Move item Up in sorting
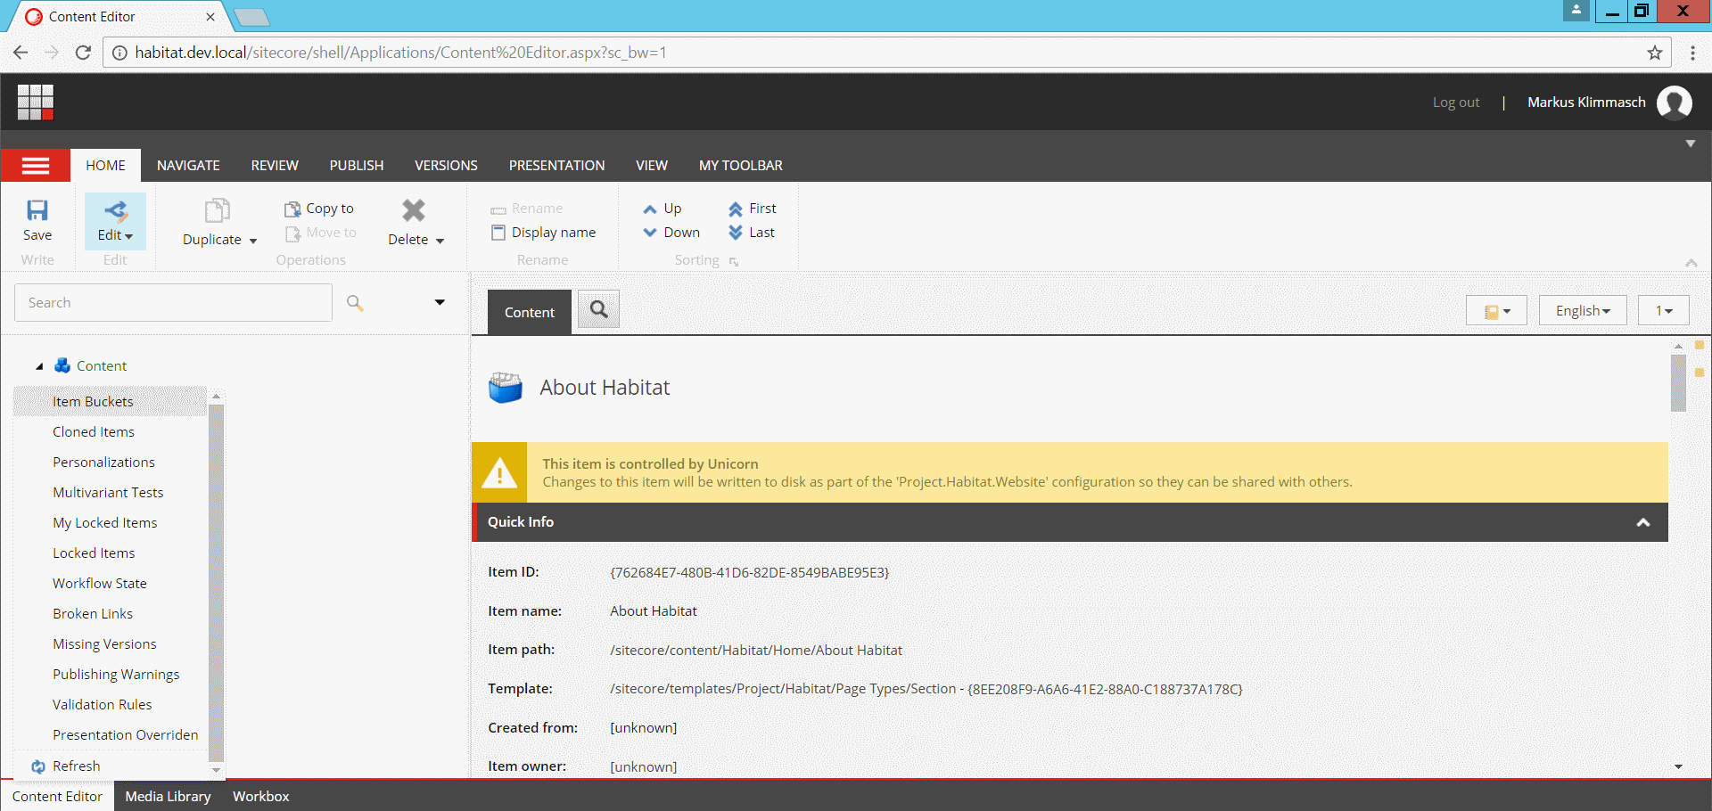The height and width of the screenshot is (811, 1712). [663, 209]
